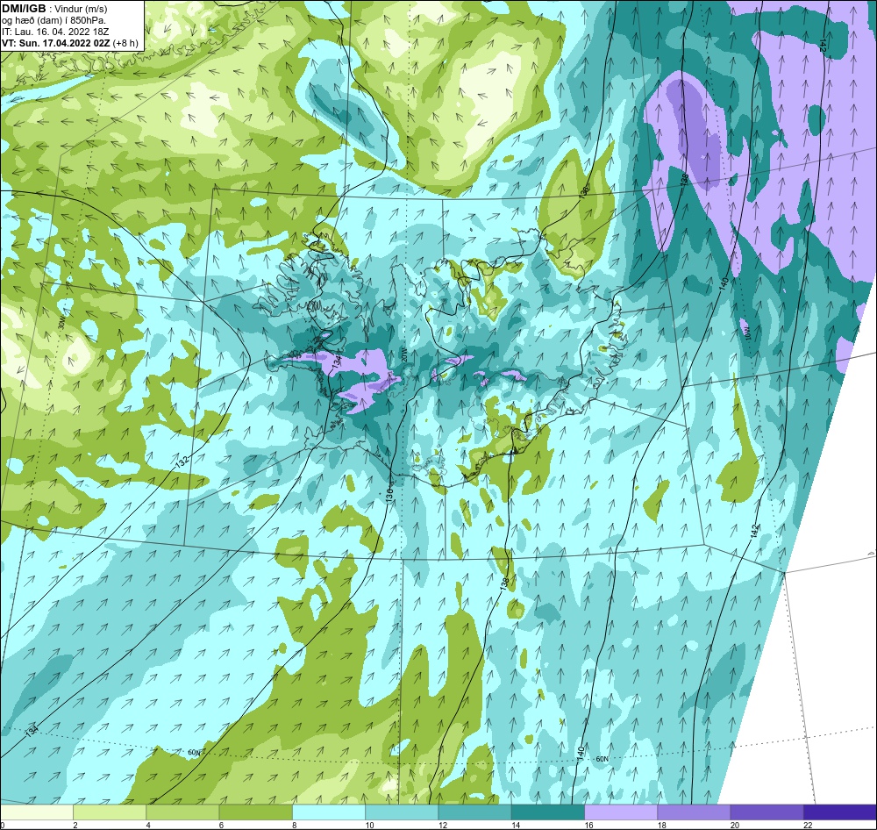Click the '136' contour label south of Iceland
The image size is (877, 830).
pyautogui.click(x=389, y=494)
